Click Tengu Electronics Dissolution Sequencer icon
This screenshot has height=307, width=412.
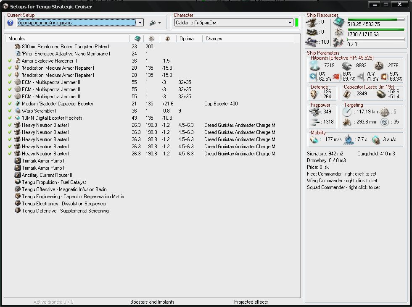[x=18, y=203]
